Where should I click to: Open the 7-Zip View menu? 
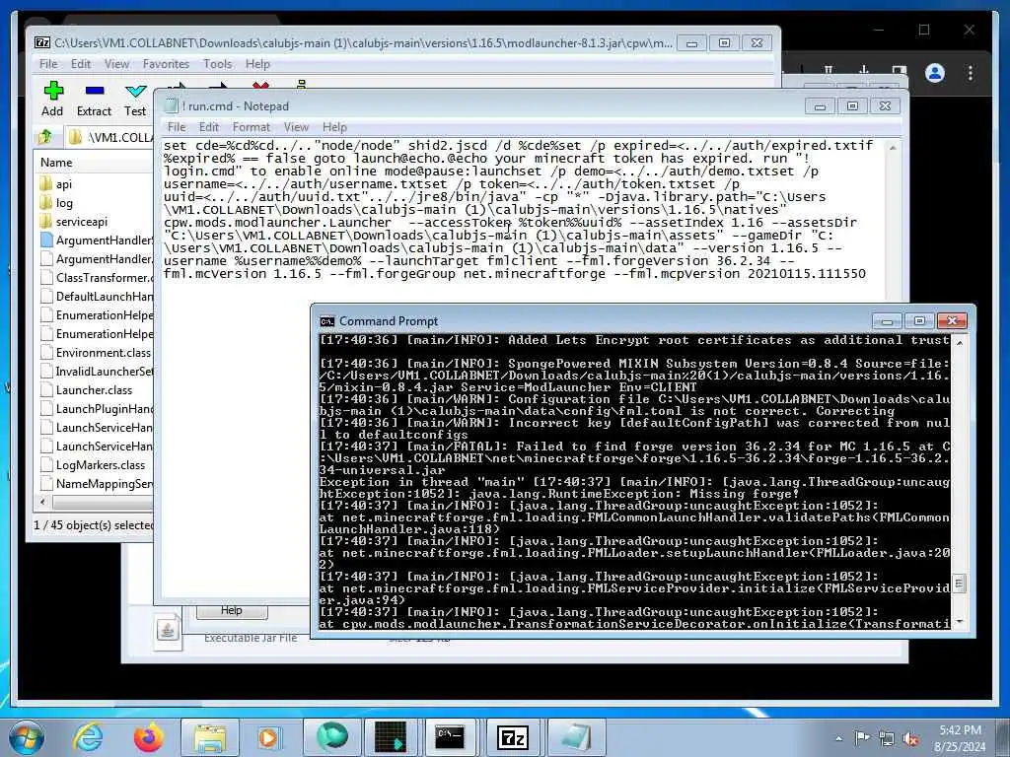pos(116,64)
